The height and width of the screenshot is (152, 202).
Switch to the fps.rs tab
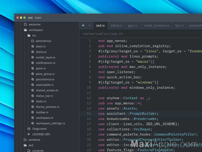(179, 25)
